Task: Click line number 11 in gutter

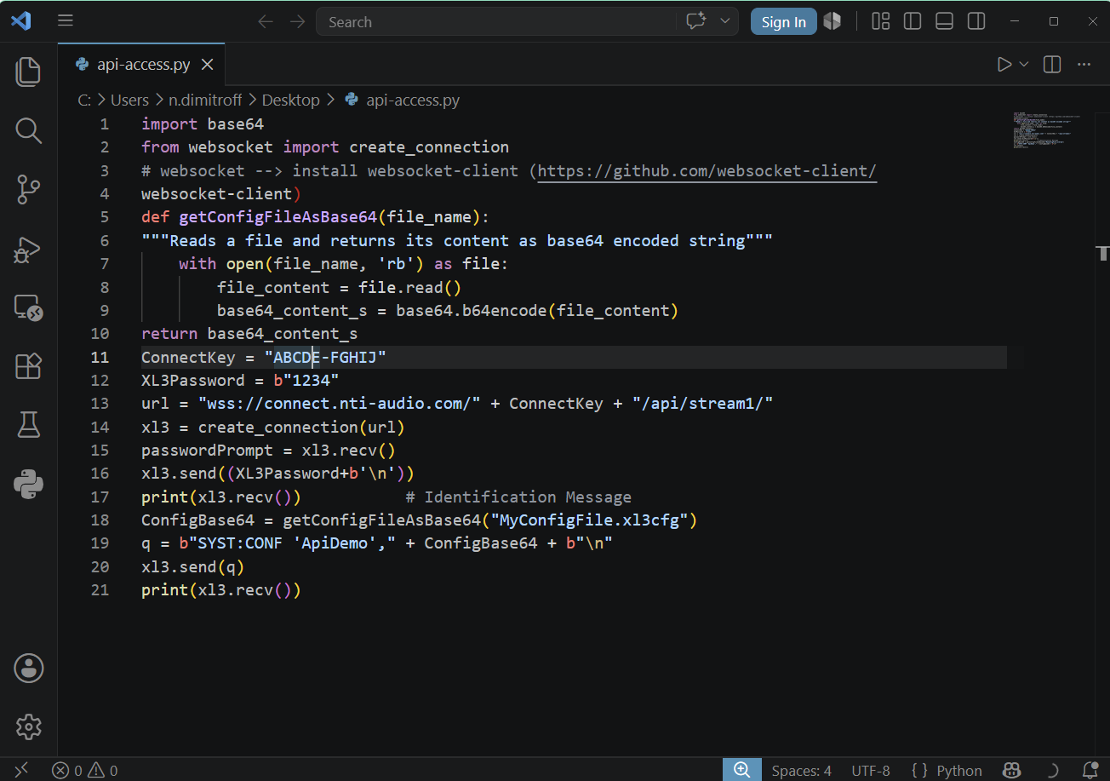Action: [x=100, y=357]
